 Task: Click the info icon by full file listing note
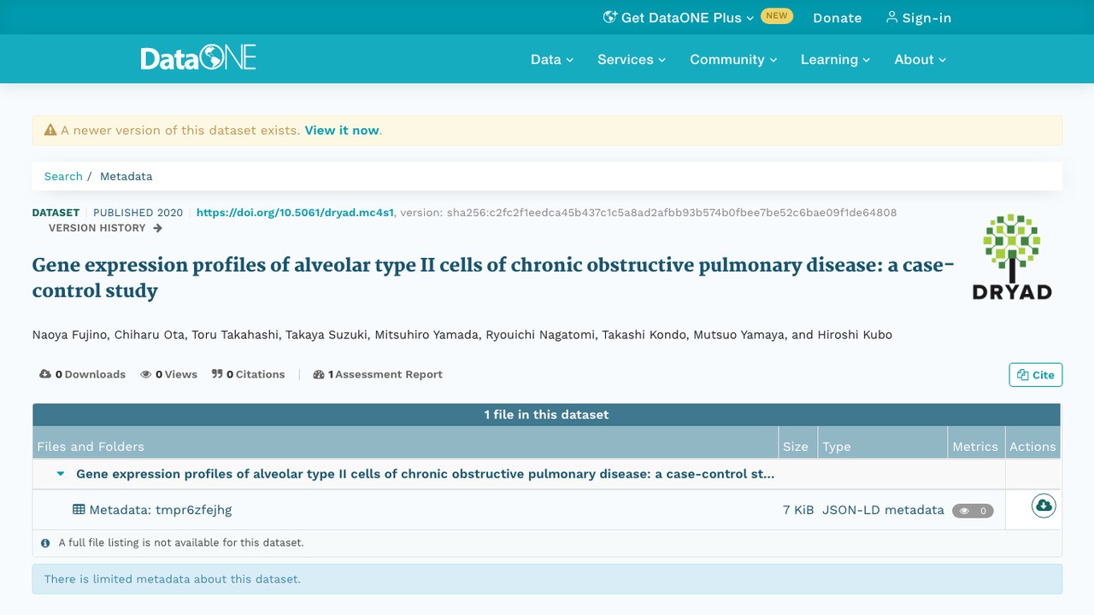[45, 542]
